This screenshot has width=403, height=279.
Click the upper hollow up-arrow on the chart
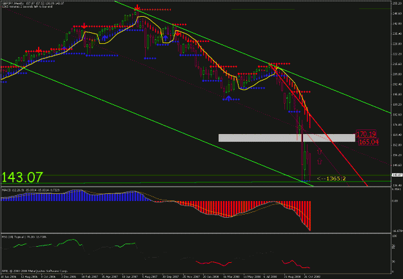pos(319,151)
